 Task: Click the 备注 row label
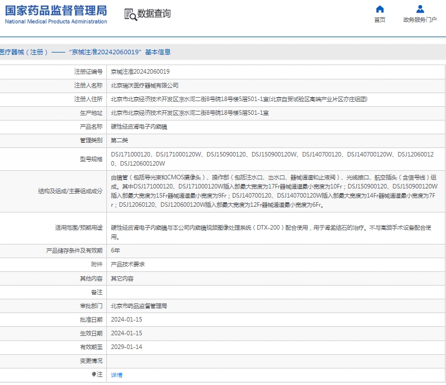coord(97,292)
